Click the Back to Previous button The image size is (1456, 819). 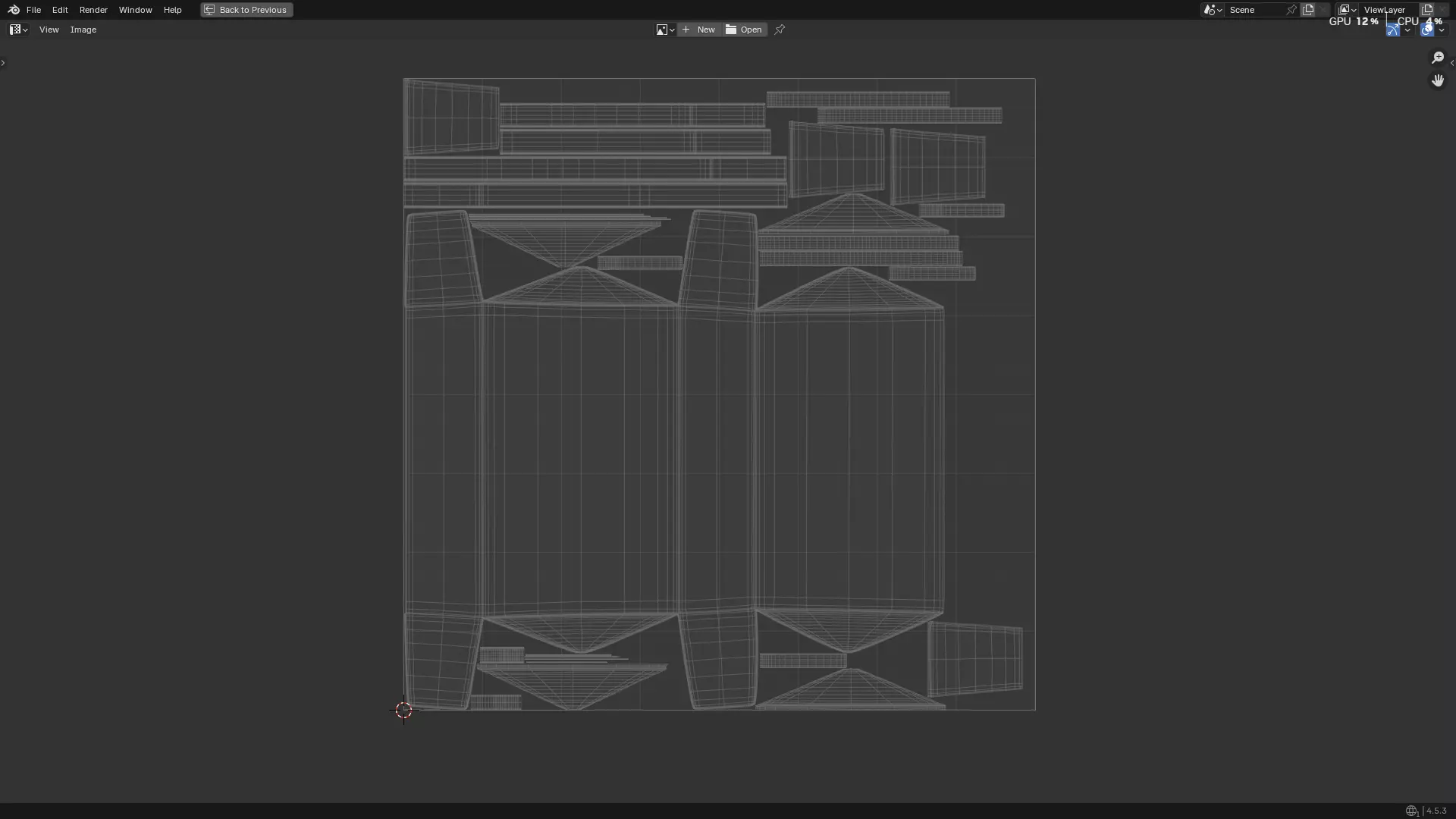[246, 10]
